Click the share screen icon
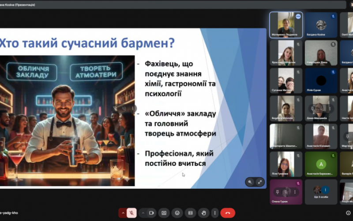The width and height of the screenshot is (353, 221). point(164,213)
